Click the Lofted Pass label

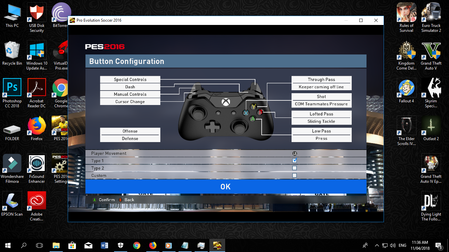point(321,114)
